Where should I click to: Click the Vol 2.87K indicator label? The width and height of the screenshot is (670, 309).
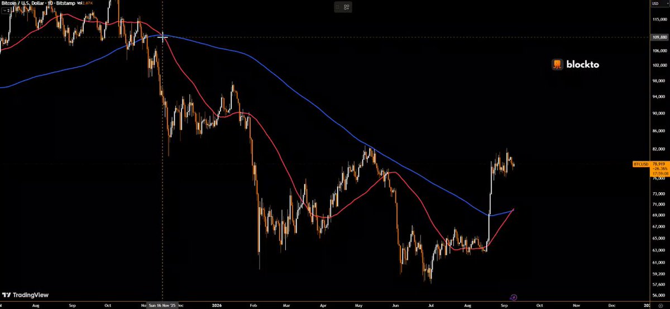pyautogui.click(x=84, y=4)
